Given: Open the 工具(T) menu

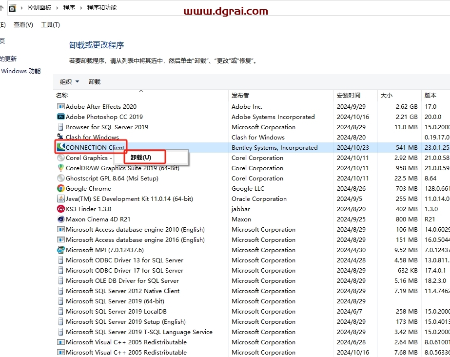Looking at the screenshot, I should tap(50, 25).
